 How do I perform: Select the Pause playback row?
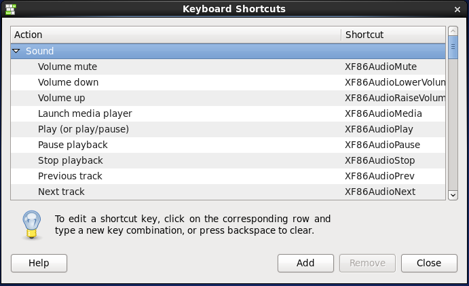pyautogui.click(x=73, y=145)
